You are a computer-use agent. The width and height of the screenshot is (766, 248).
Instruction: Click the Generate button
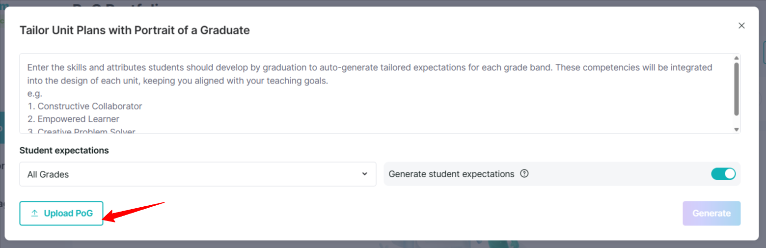point(711,214)
